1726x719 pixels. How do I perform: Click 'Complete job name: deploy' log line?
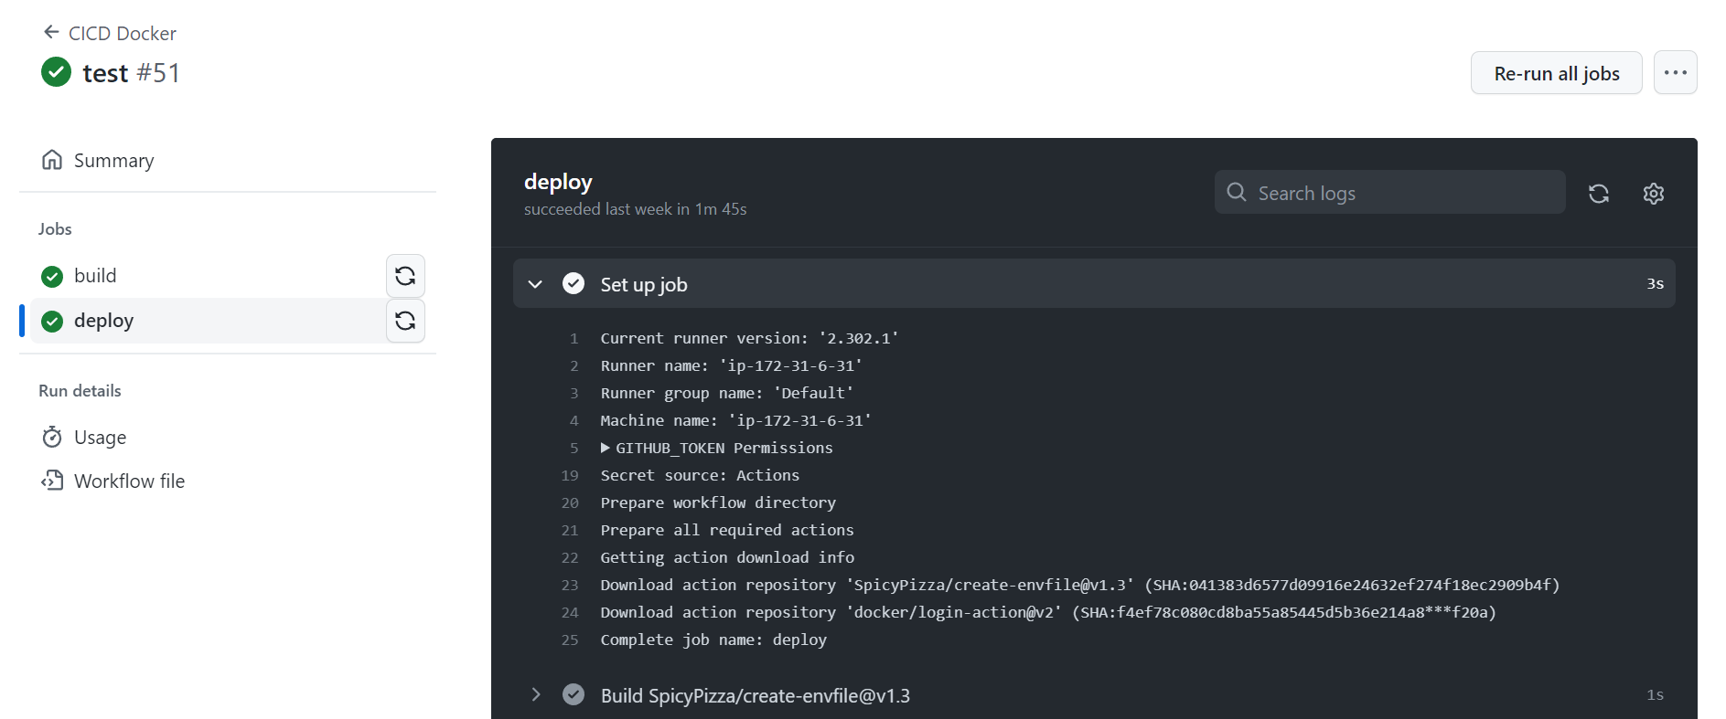click(x=713, y=640)
